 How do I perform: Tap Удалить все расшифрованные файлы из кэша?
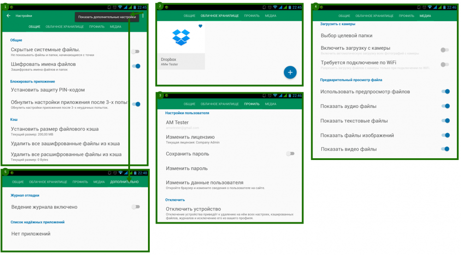point(66,156)
